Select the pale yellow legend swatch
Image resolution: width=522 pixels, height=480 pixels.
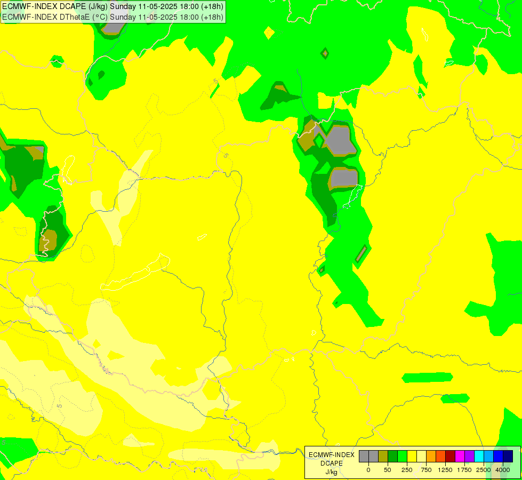click(x=421, y=456)
